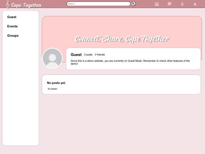Click the treble clef logo icon
Viewport: 205px width, 154px height.
tap(8, 5)
